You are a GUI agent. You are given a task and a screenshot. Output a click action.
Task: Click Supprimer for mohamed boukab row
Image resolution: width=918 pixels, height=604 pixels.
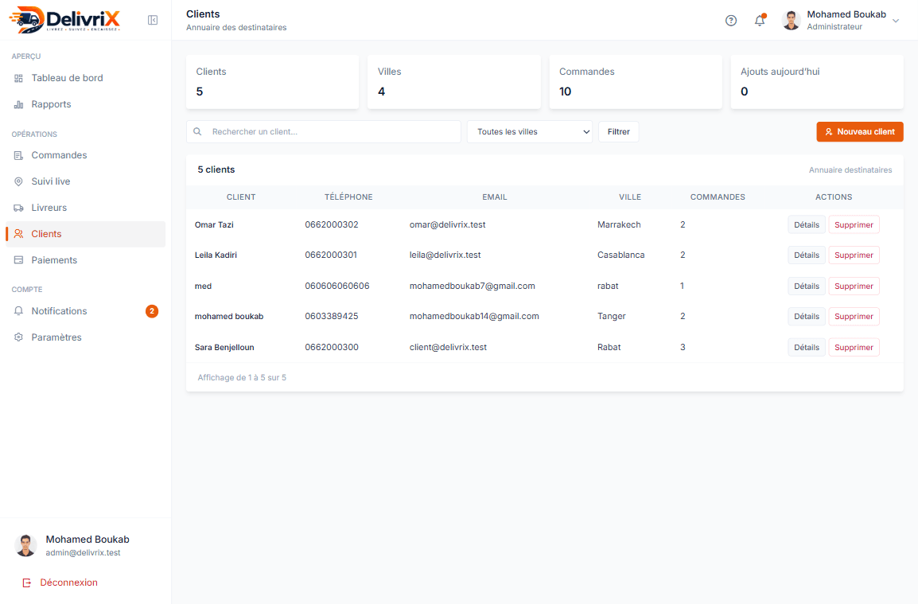coord(854,317)
